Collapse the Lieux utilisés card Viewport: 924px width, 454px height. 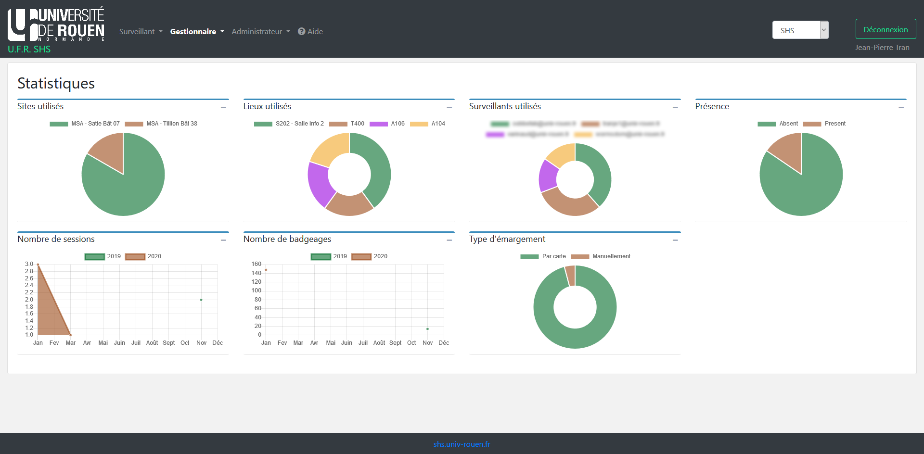(449, 107)
